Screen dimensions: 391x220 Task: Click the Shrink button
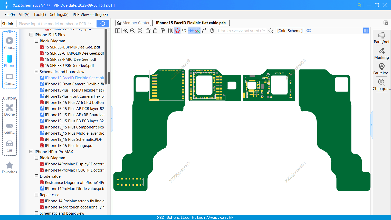coord(7,24)
